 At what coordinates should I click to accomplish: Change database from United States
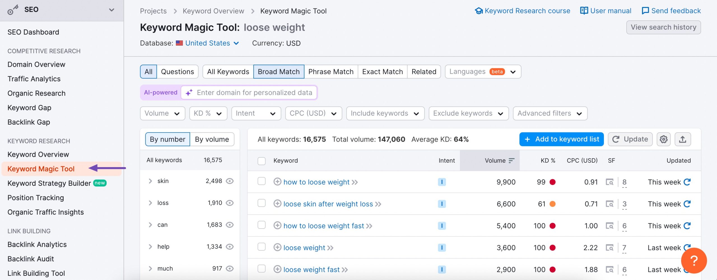pyautogui.click(x=207, y=43)
